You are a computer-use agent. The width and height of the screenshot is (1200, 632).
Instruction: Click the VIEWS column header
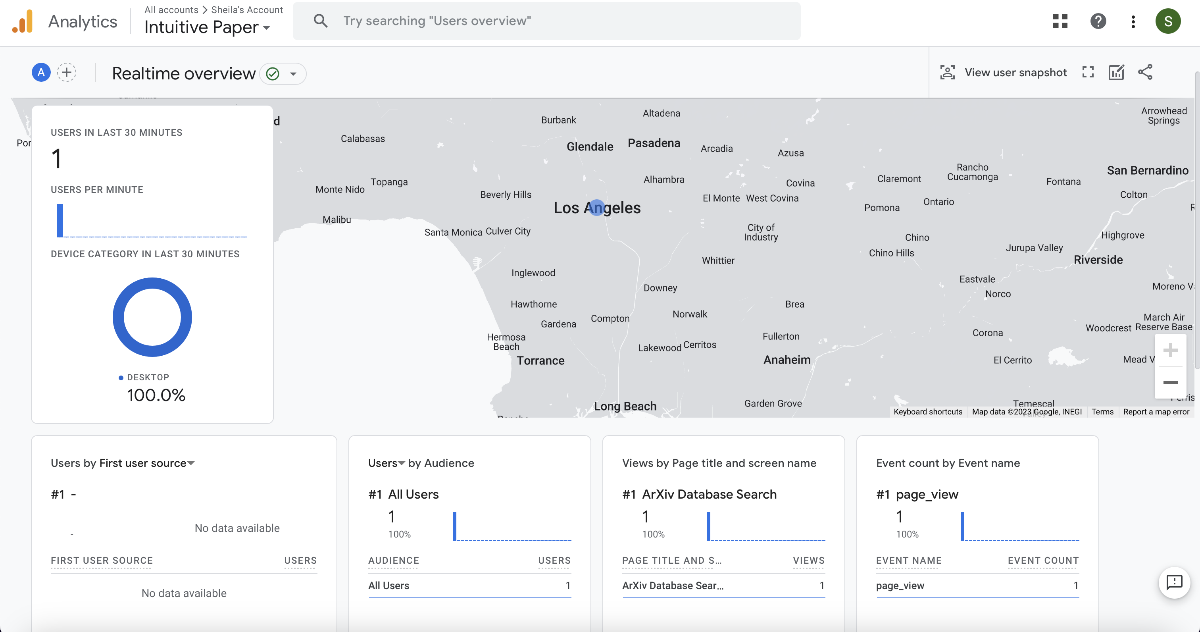(809, 560)
